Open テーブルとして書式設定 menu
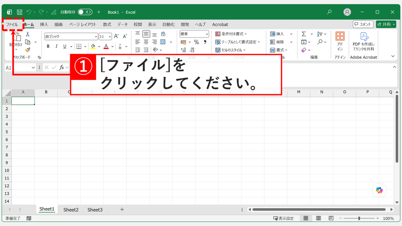Screen dimensions: 402x226 pos(238,42)
